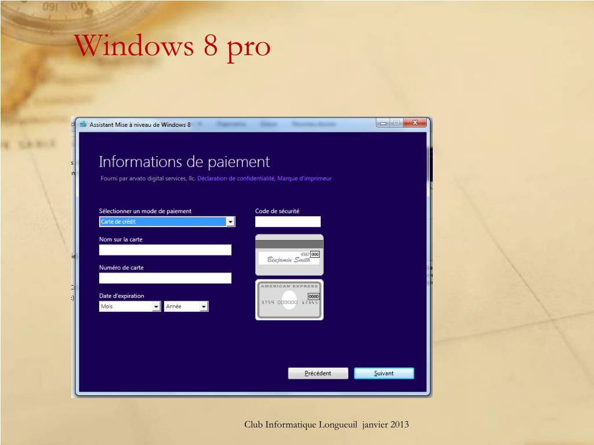The height and width of the screenshot is (445, 594).
Task: Click the Numéro de carte field
Action: pos(165,278)
